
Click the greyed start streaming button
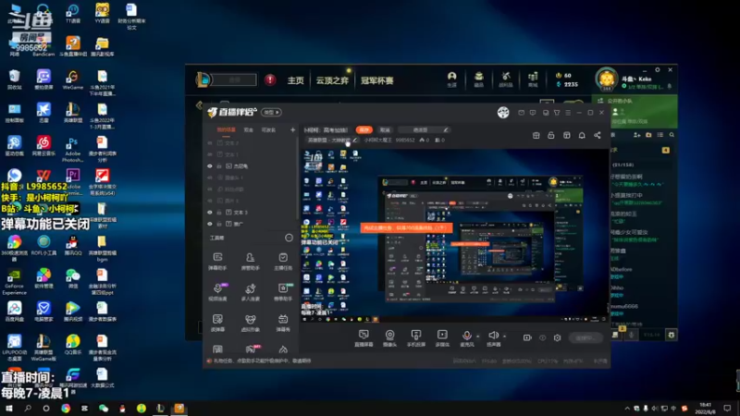tap(586, 337)
